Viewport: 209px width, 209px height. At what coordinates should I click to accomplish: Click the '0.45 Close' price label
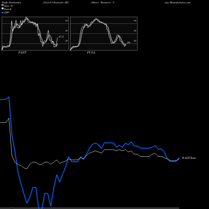(189, 158)
